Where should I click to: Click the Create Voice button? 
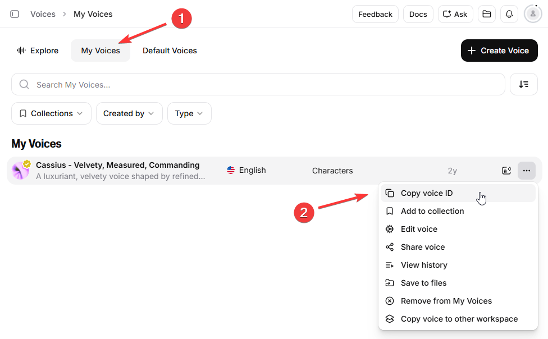(499, 51)
